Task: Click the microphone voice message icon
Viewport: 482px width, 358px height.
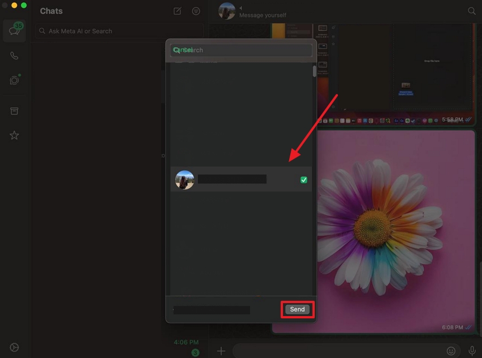Action: pyautogui.click(x=472, y=351)
